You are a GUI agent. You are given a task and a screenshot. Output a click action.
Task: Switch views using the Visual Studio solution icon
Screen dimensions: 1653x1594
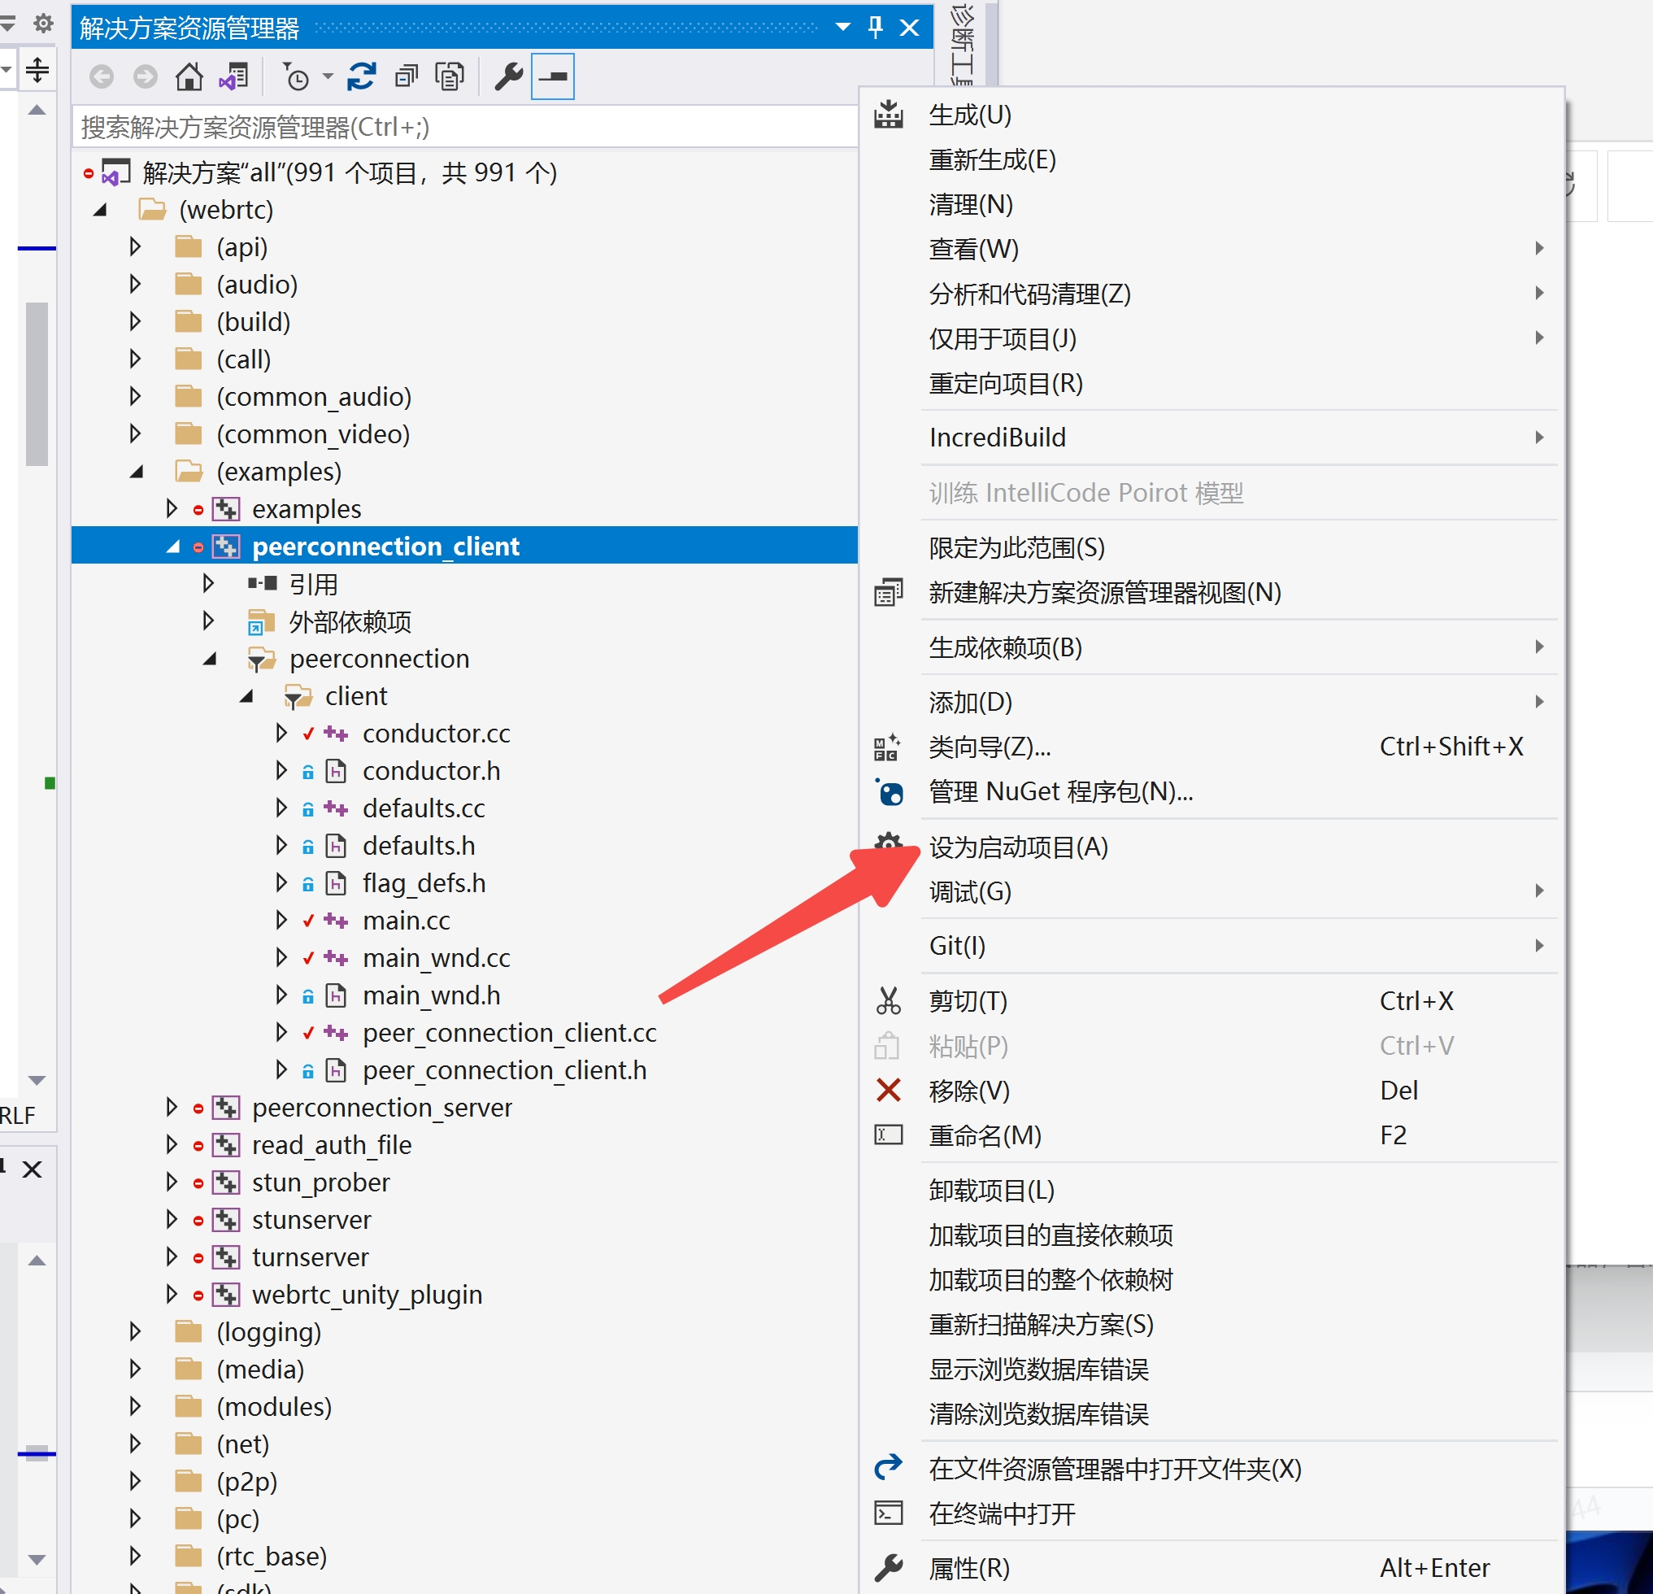tap(233, 76)
